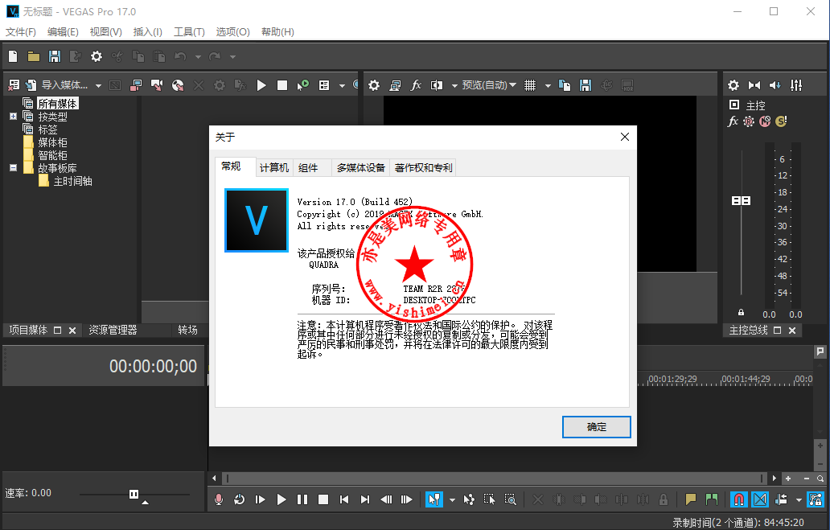
Task: Toggle loop playback in transport bar
Action: pos(239,499)
